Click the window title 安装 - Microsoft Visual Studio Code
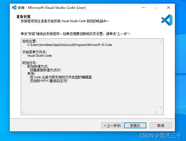 (52, 8)
